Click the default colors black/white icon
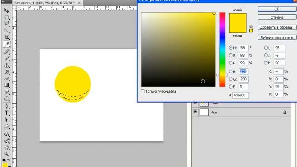 point(4,160)
